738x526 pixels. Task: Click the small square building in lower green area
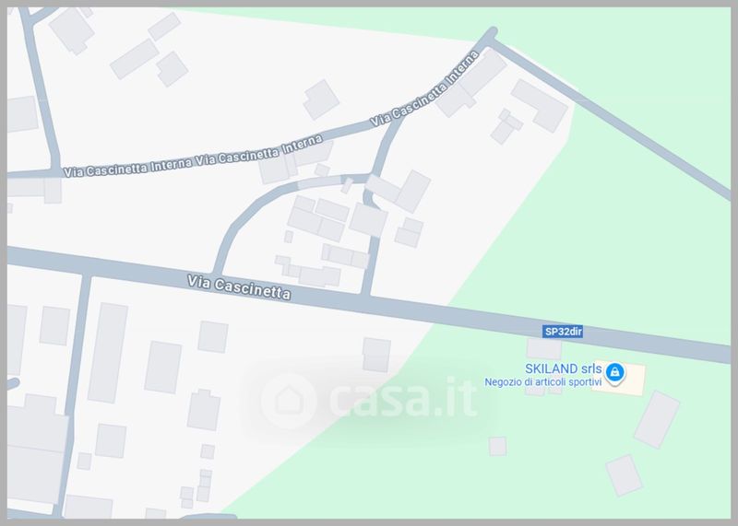coord(497,446)
